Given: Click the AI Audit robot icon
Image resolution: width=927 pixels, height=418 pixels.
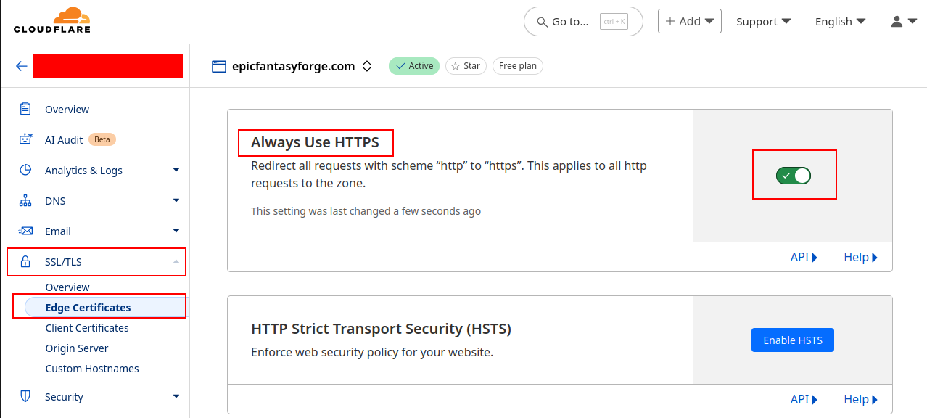Looking at the screenshot, I should point(25,139).
